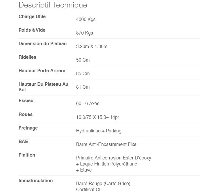Select the 60 - 6 Axes value
200x196 pixels.
[87, 103]
